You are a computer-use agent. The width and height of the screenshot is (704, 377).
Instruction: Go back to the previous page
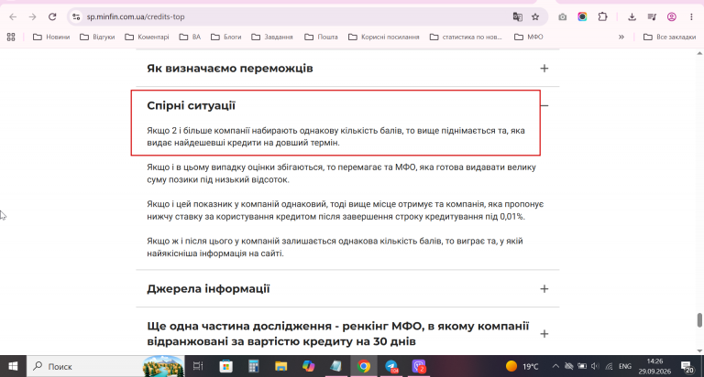[13, 16]
